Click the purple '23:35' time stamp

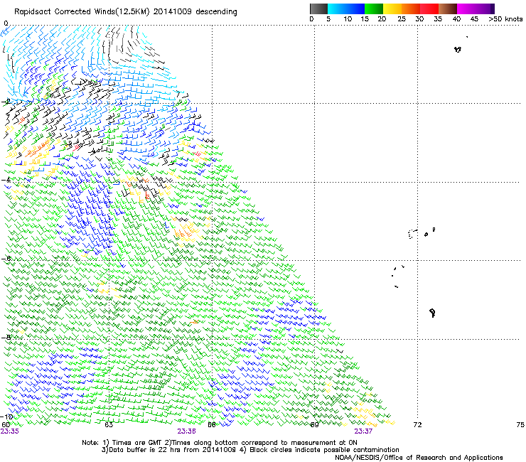(x=10, y=431)
